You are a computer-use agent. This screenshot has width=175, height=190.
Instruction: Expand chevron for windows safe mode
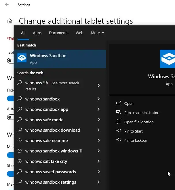(98, 120)
